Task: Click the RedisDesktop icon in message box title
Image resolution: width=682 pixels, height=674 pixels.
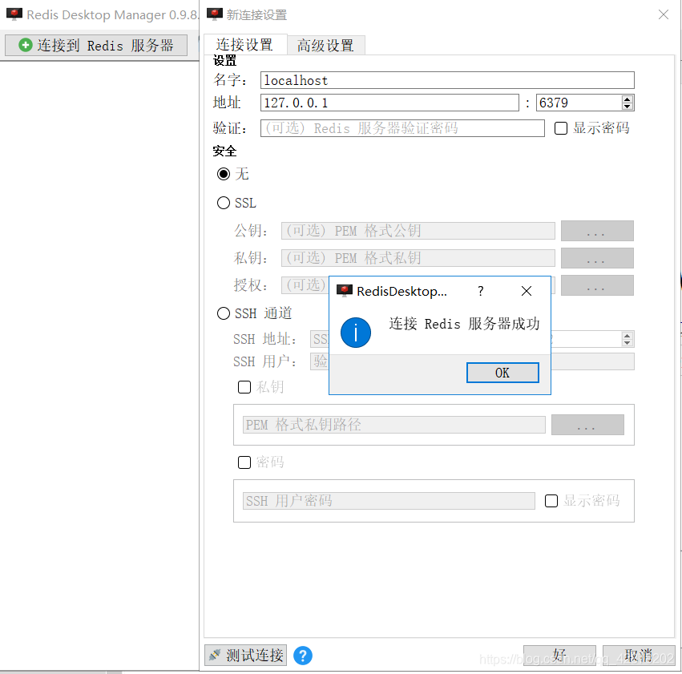Action: coord(345,291)
